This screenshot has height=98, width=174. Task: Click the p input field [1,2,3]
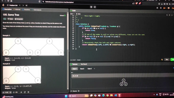tap(123, 76)
